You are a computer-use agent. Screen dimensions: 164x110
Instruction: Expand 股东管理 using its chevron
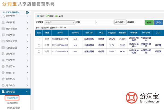(x=27, y=16)
